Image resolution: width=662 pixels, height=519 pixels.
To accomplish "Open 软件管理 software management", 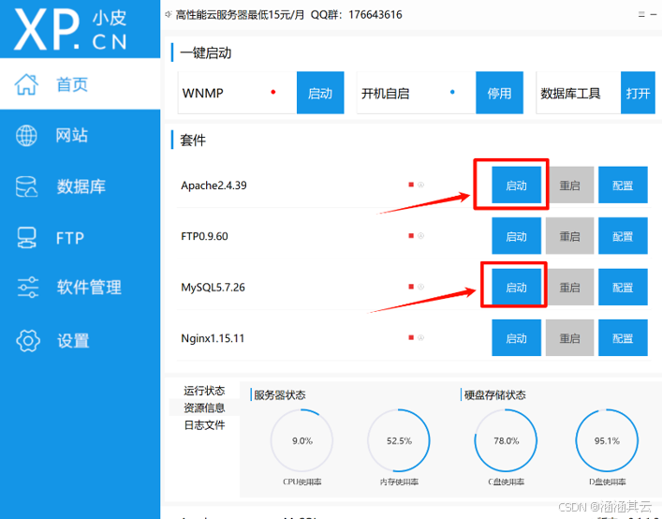I will (x=80, y=288).
